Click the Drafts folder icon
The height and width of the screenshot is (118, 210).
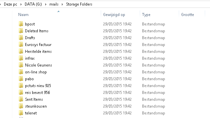(x=21, y=37)
